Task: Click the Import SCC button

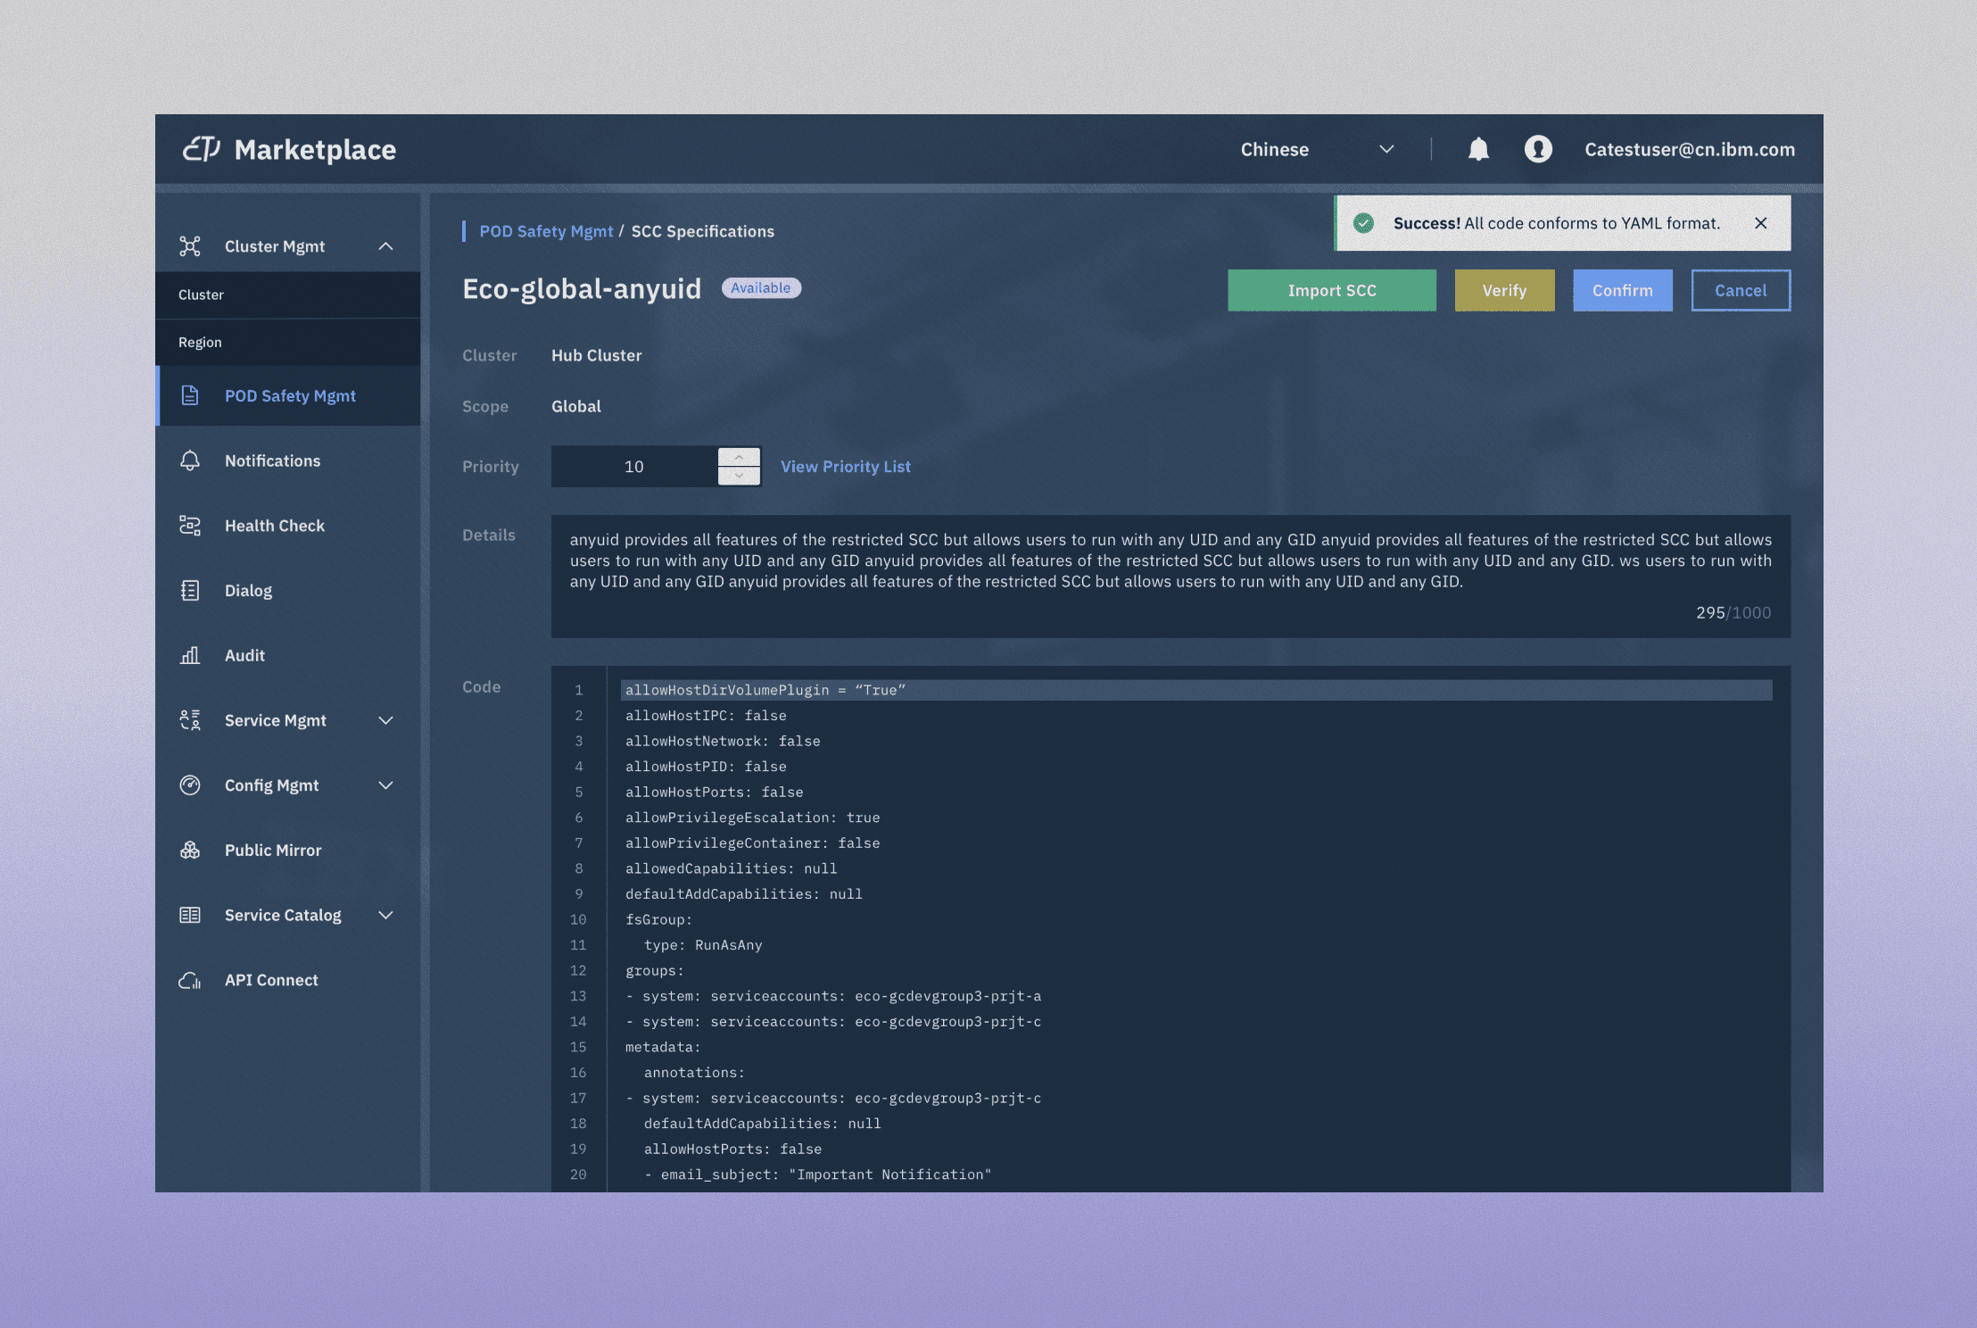Action: click(x=1331, y=290)
